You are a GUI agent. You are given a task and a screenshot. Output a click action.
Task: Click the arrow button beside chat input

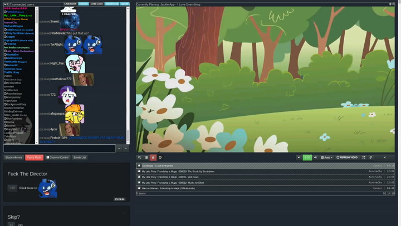pyautogui.click(x=119, y=149)
